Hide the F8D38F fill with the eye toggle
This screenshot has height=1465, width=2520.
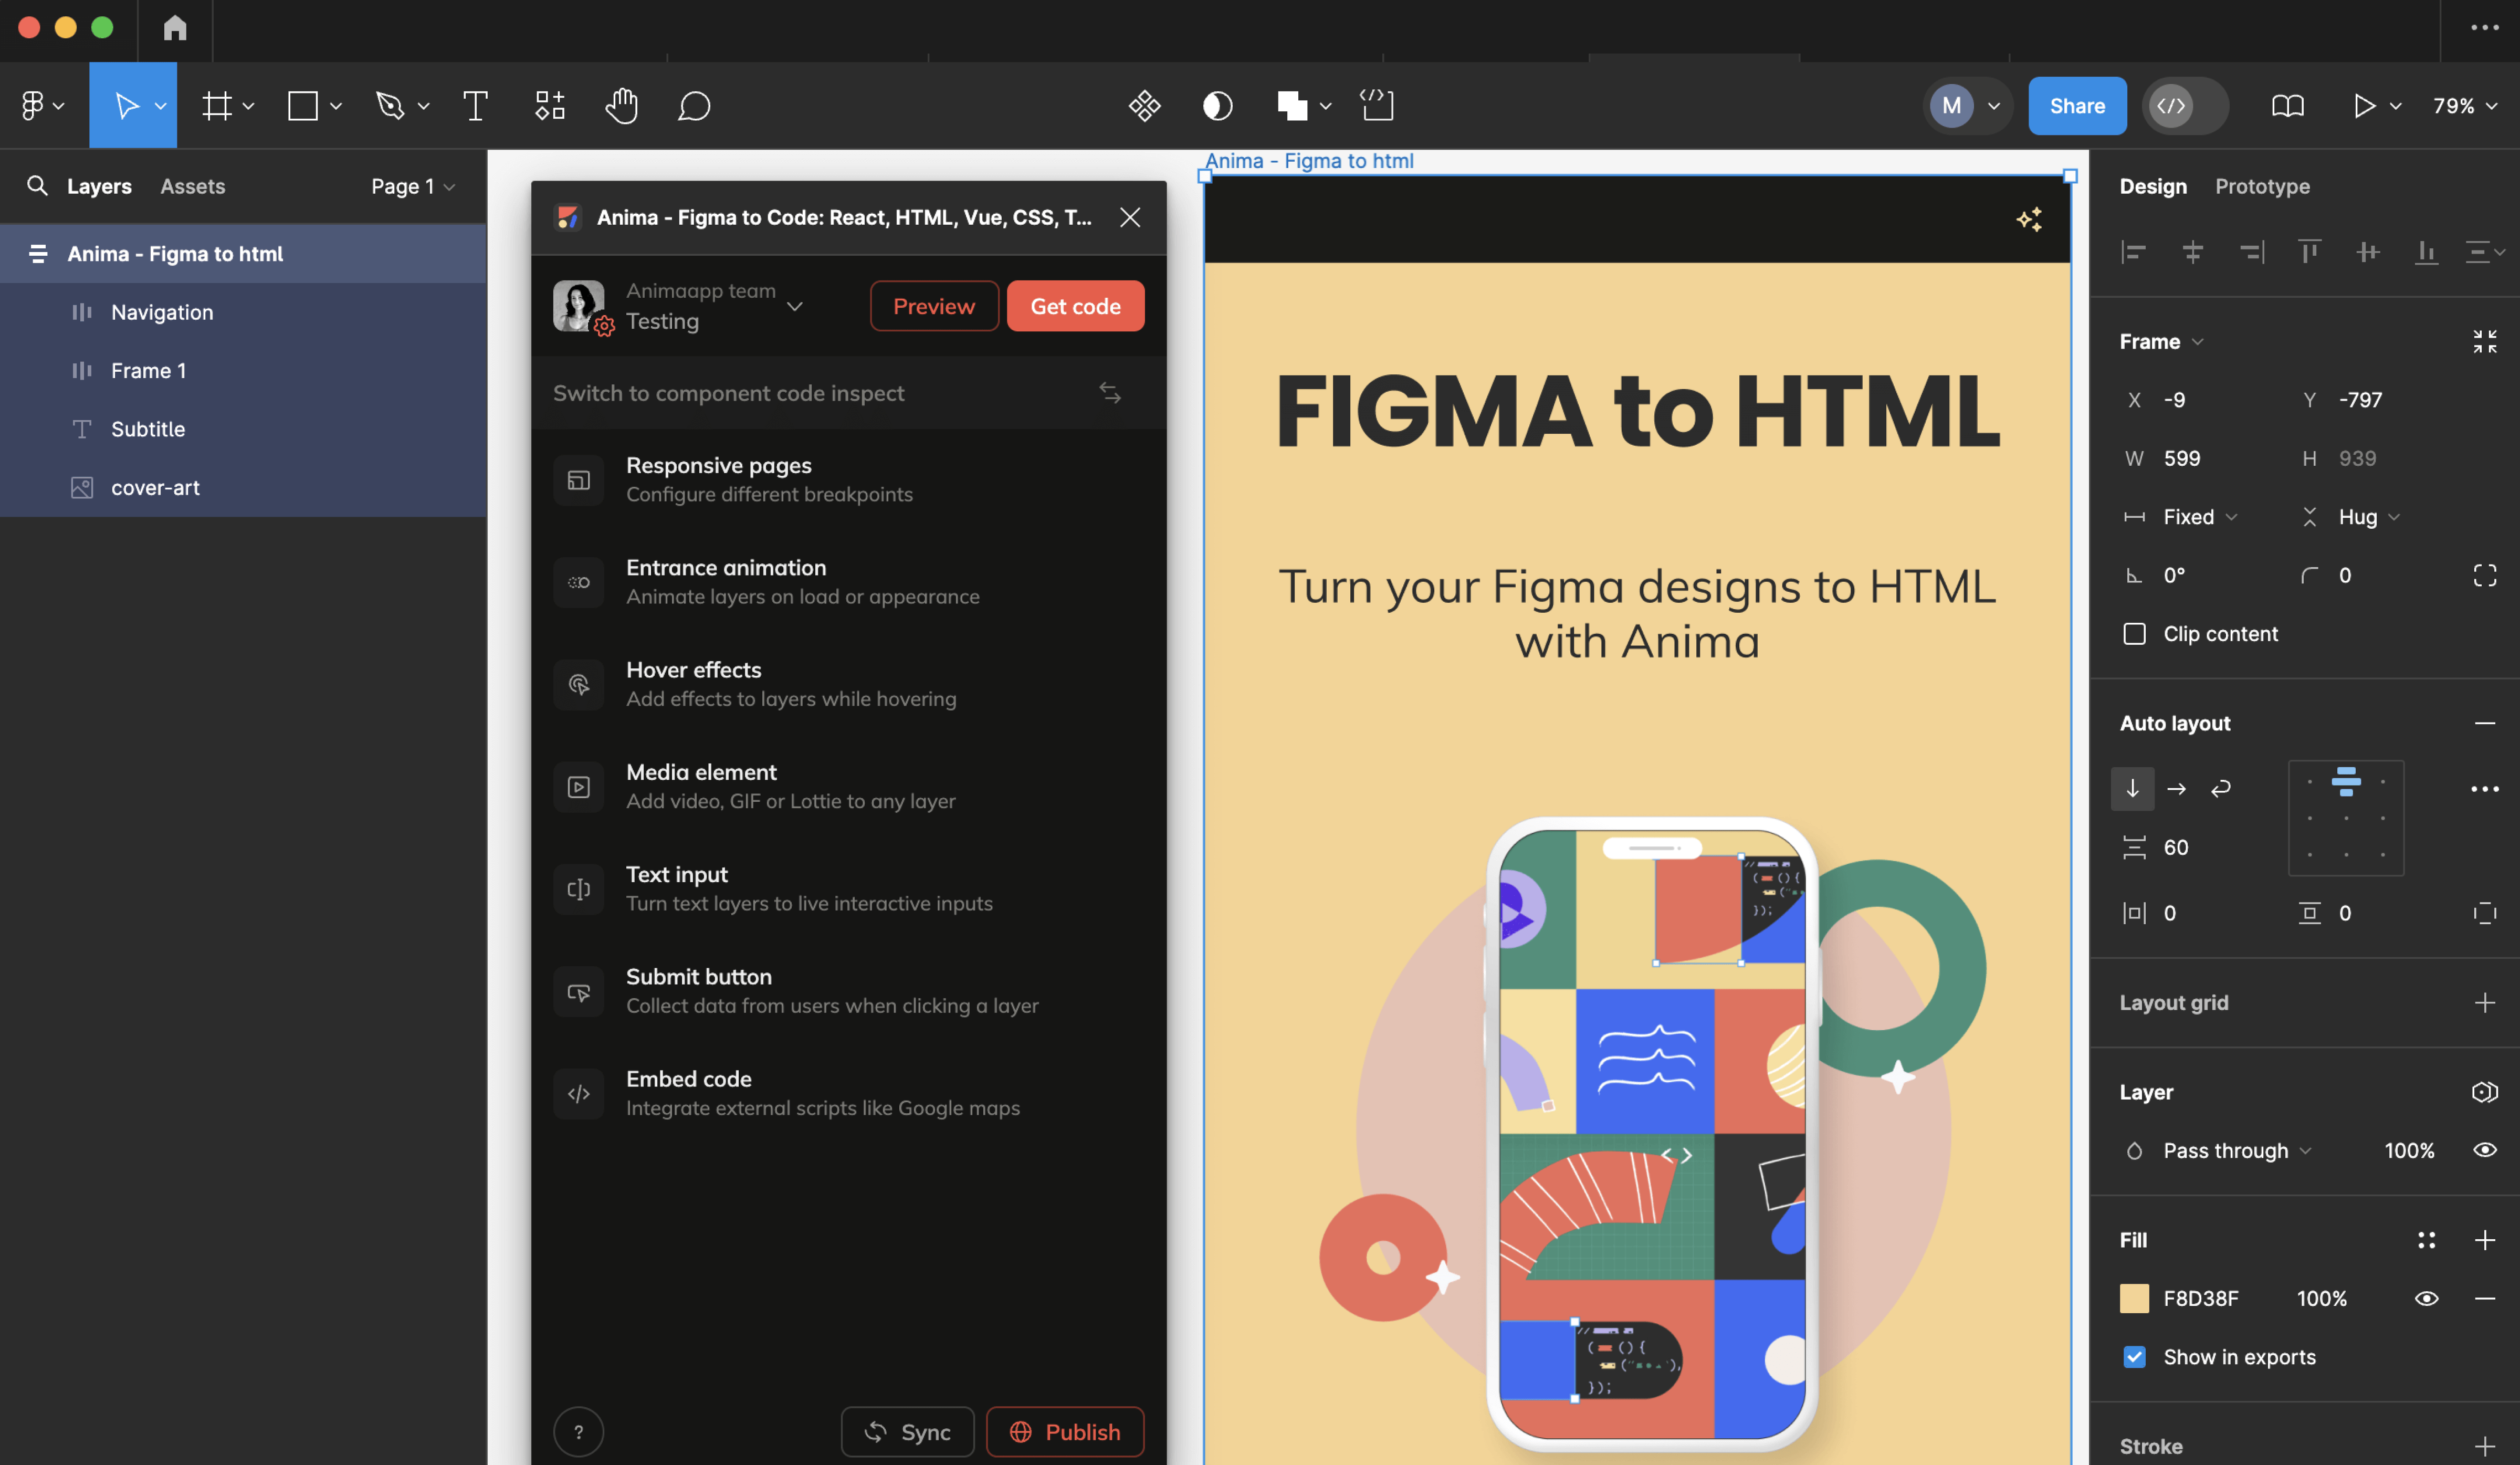[2427, 1298]
